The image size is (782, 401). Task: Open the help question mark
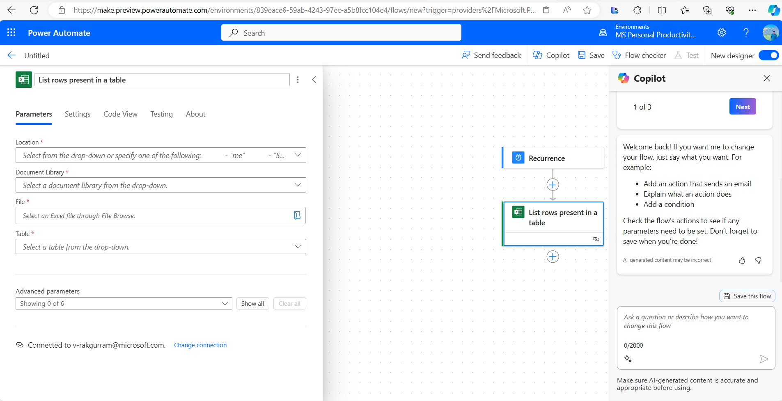pos(746,32)
